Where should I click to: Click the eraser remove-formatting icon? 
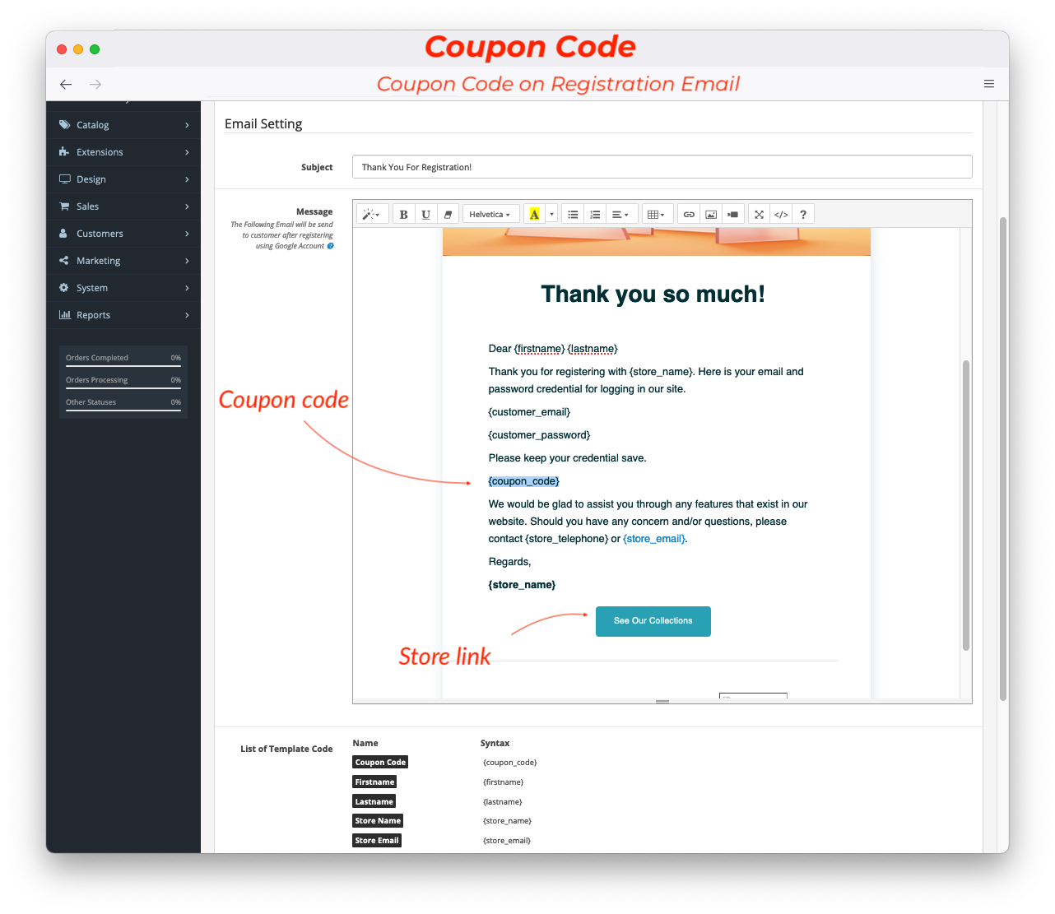coord(448,215)
